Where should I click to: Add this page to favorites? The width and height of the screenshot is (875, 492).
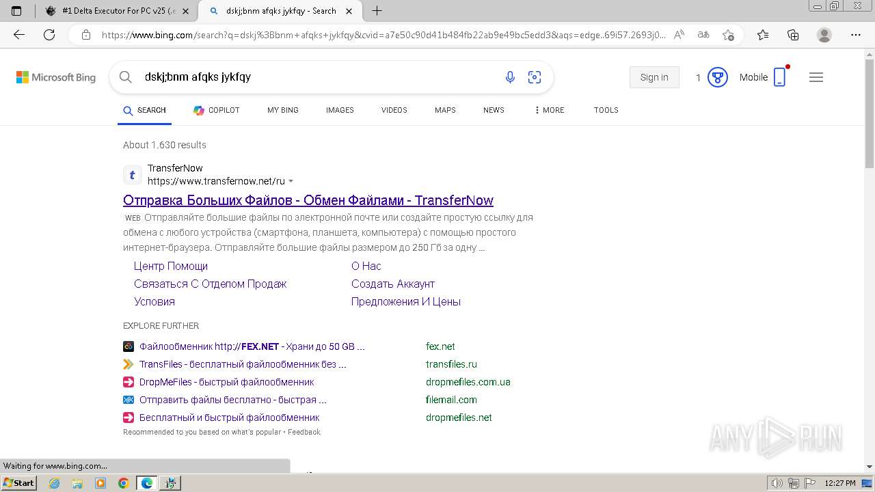(728, 35)
